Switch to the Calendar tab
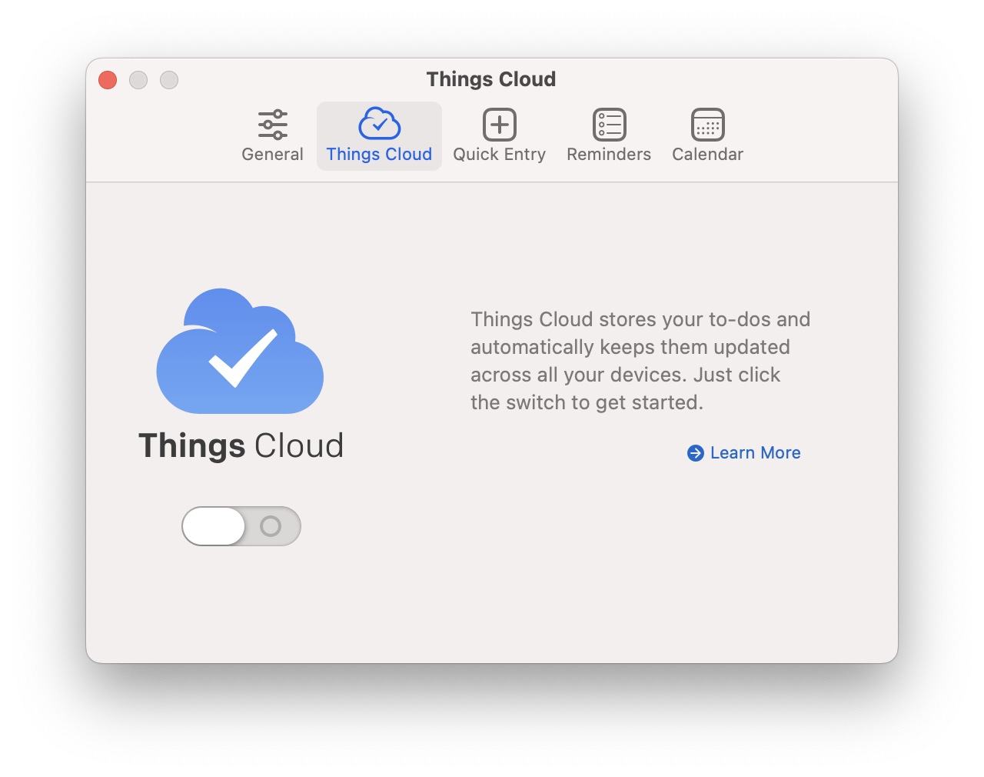 tap(706, 135)
